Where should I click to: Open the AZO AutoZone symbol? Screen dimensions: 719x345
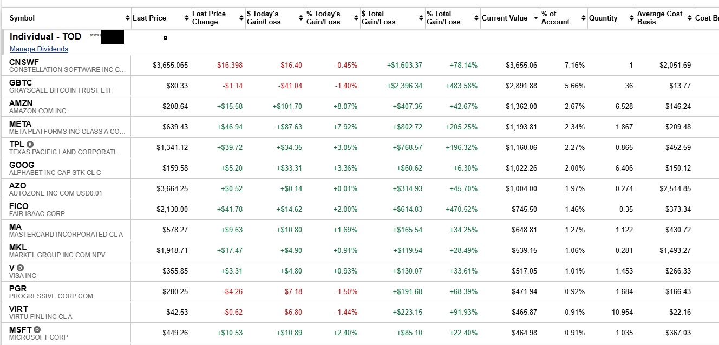tap(17, 185)
